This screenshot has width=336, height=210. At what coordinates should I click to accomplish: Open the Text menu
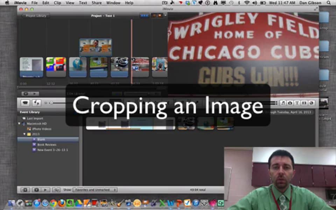83,3
